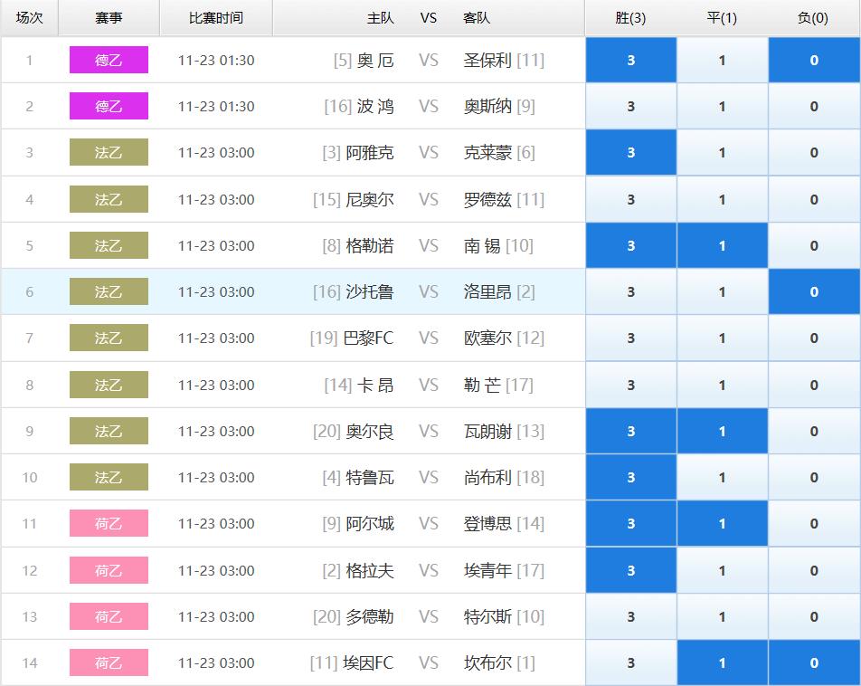Image resolution: width=861 pixels, height=686 pixels.
Task: Click the 客队 header label
Action: point(477,18)
